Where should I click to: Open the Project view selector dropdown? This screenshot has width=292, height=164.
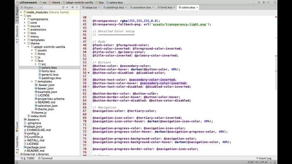pos(31,7)
